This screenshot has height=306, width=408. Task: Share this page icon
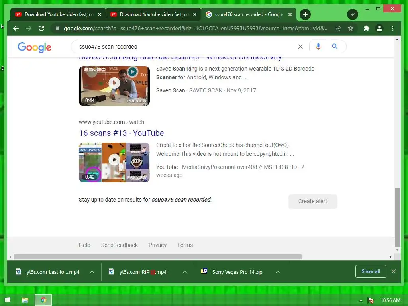[x=338, y=28]
